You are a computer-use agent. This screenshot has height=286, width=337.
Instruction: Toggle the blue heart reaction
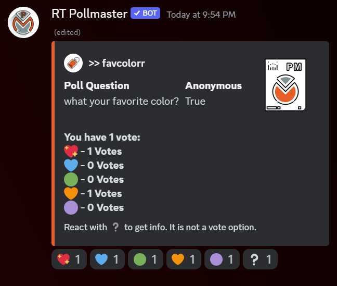point(107,259)
